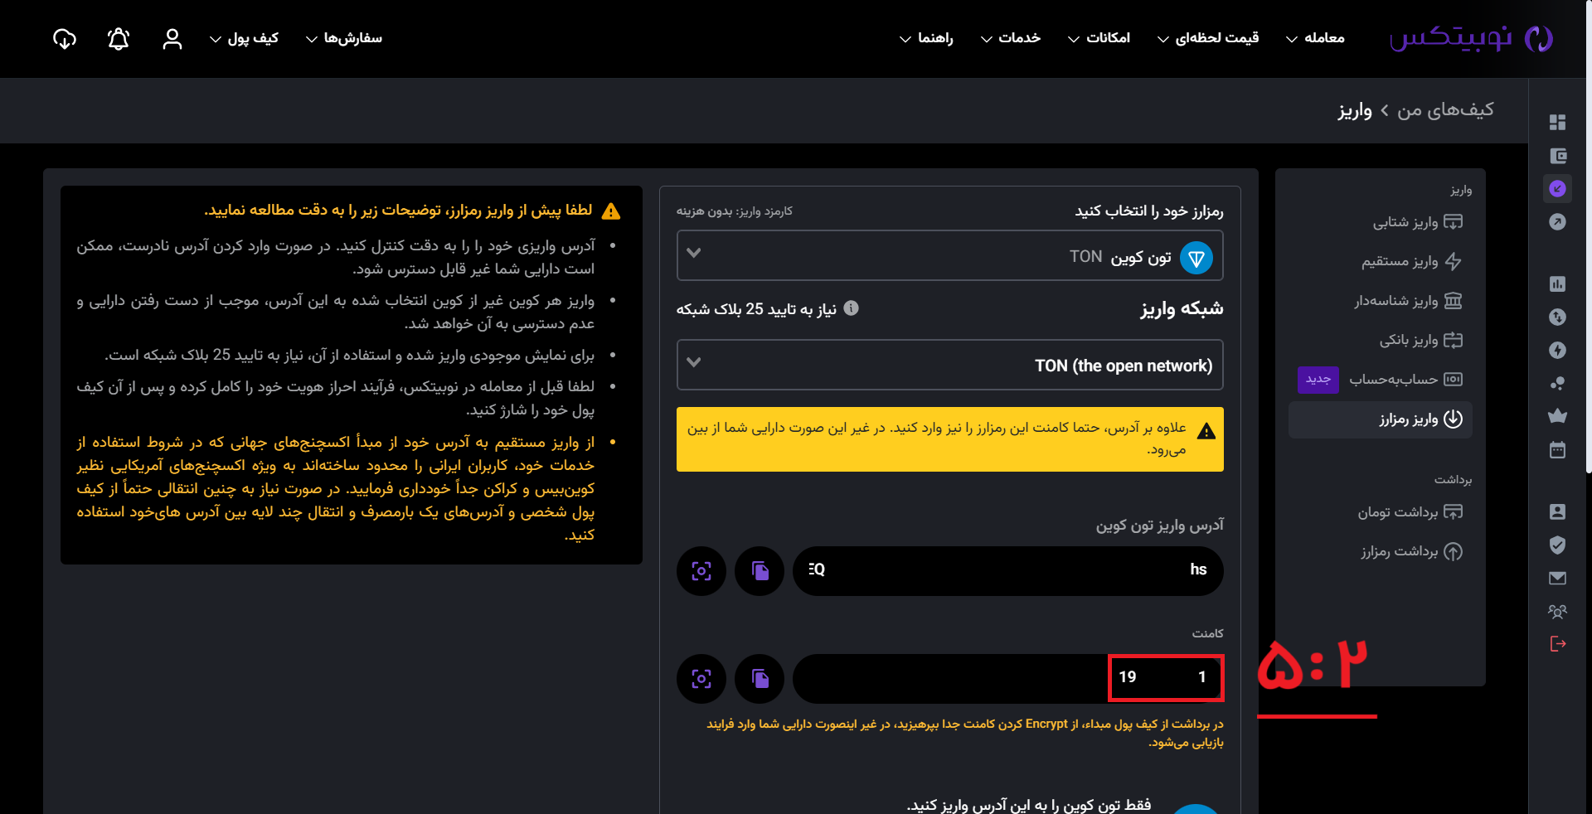1592x814 pixels.
Task: Click the info icon beside 25 block confirmations
Action: (851, 308)
